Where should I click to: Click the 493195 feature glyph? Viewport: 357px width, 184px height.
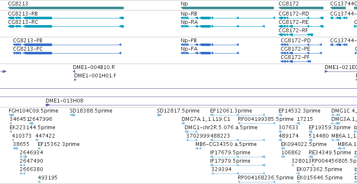pyautogui.click(x=39, y=182)
